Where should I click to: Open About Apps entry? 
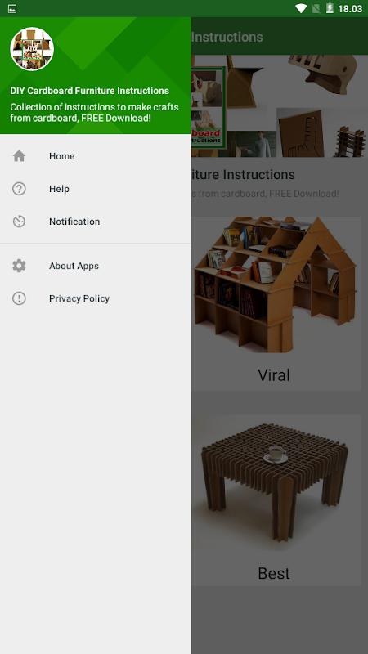(x=95, y=266)
